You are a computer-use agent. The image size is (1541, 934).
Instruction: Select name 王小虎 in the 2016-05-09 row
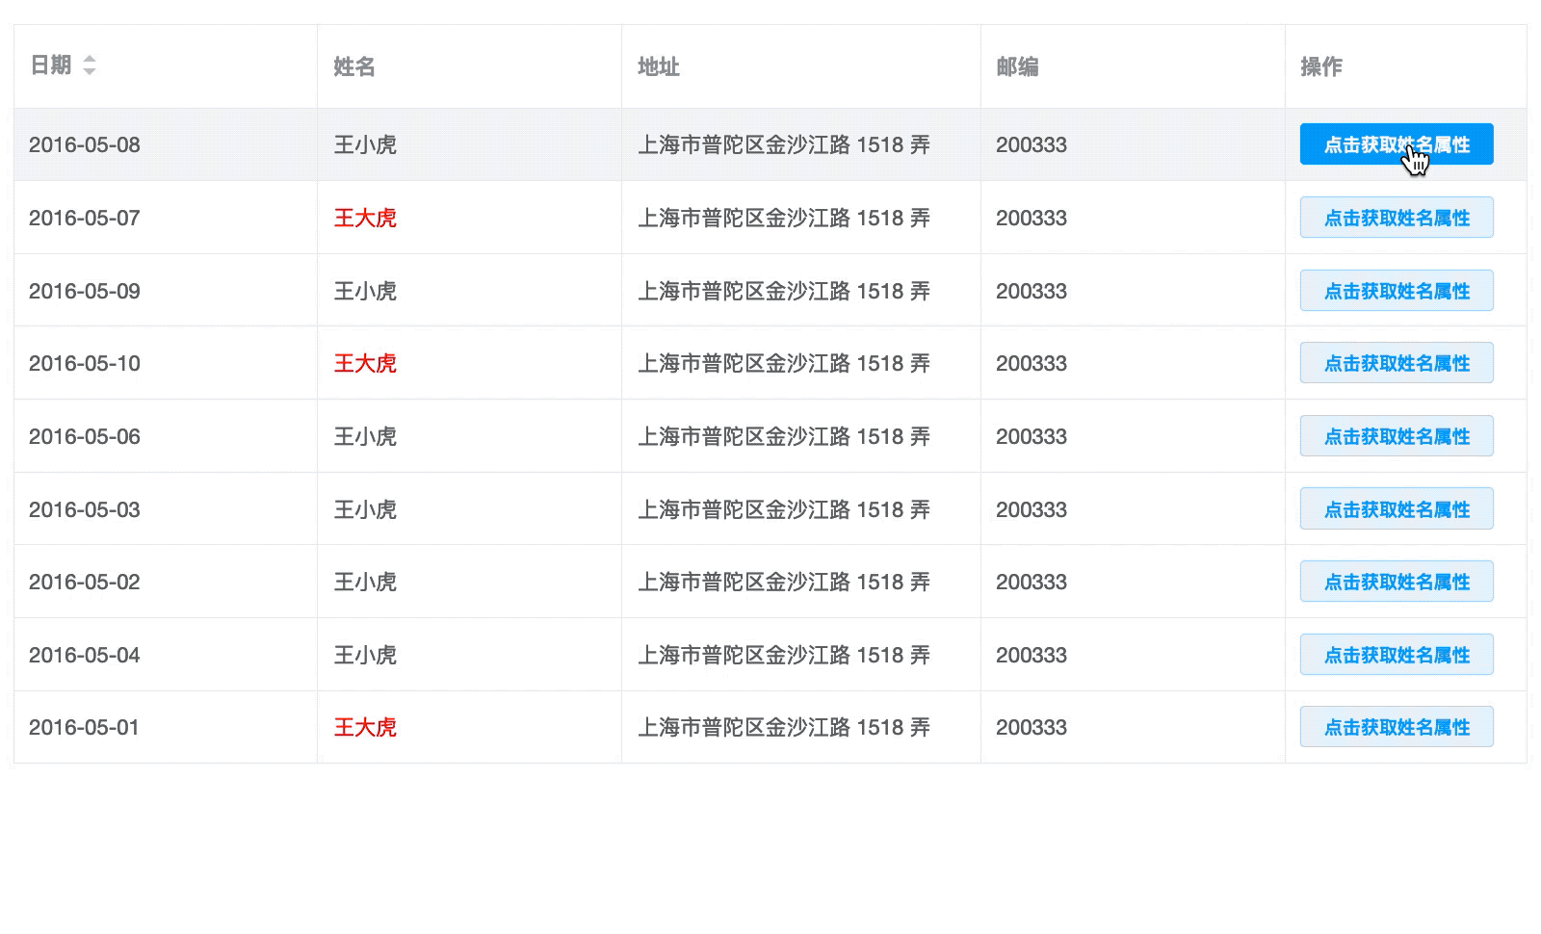click(365, 291)
